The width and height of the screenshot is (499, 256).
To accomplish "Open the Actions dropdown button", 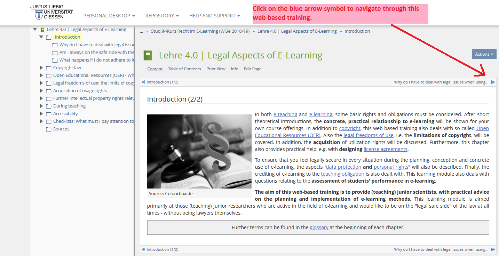I will 484,54.
